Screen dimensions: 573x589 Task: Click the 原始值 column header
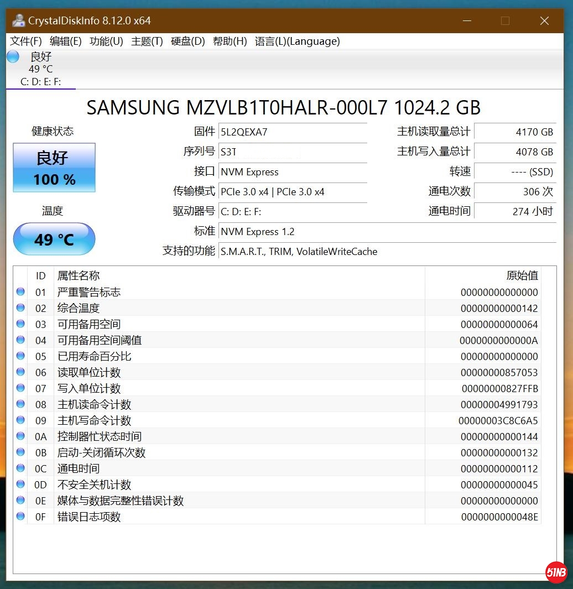point(522,275)
